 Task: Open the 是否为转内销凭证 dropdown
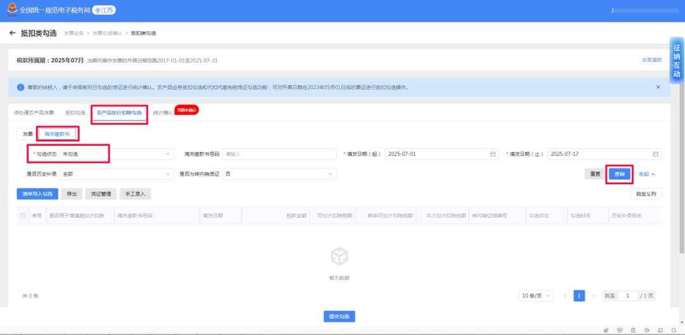coord(279,174)
